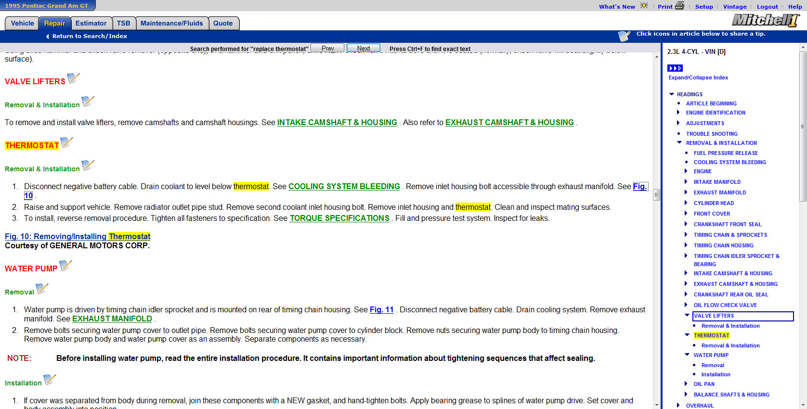The width and height of the screenshot is (807, 409).
Task: Open the Vintage link
Action: coord(735,7)
